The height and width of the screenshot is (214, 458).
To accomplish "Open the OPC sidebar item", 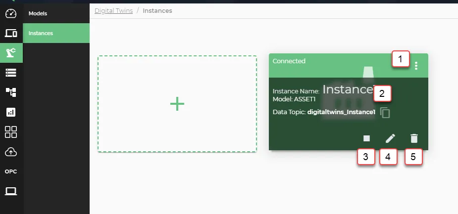I will point(11,171).
